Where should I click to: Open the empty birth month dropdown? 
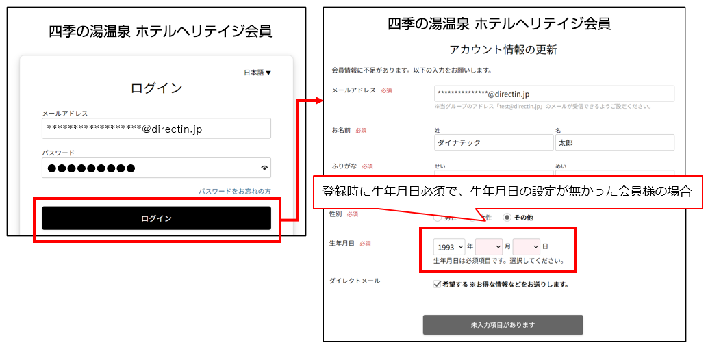(x=488, y=246)
